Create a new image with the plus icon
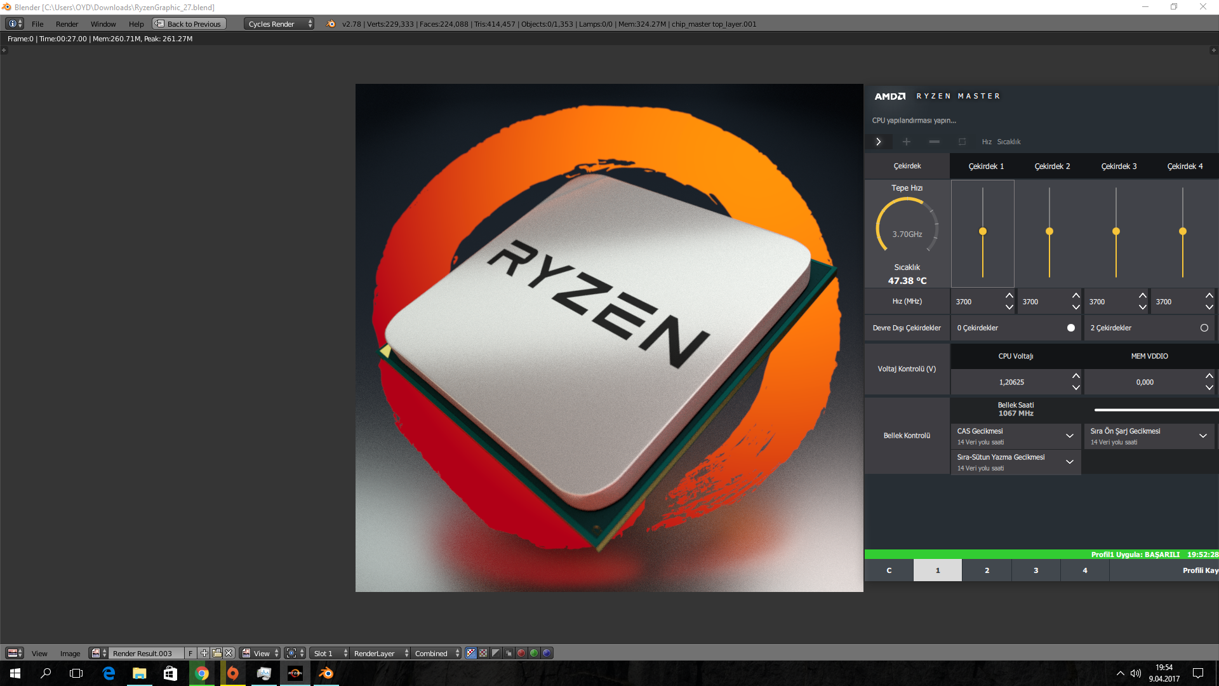 click(x=204, y=653)
